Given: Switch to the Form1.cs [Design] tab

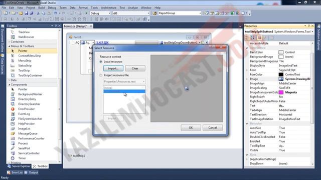Looking at the screenshot, I should coord(76,26).
